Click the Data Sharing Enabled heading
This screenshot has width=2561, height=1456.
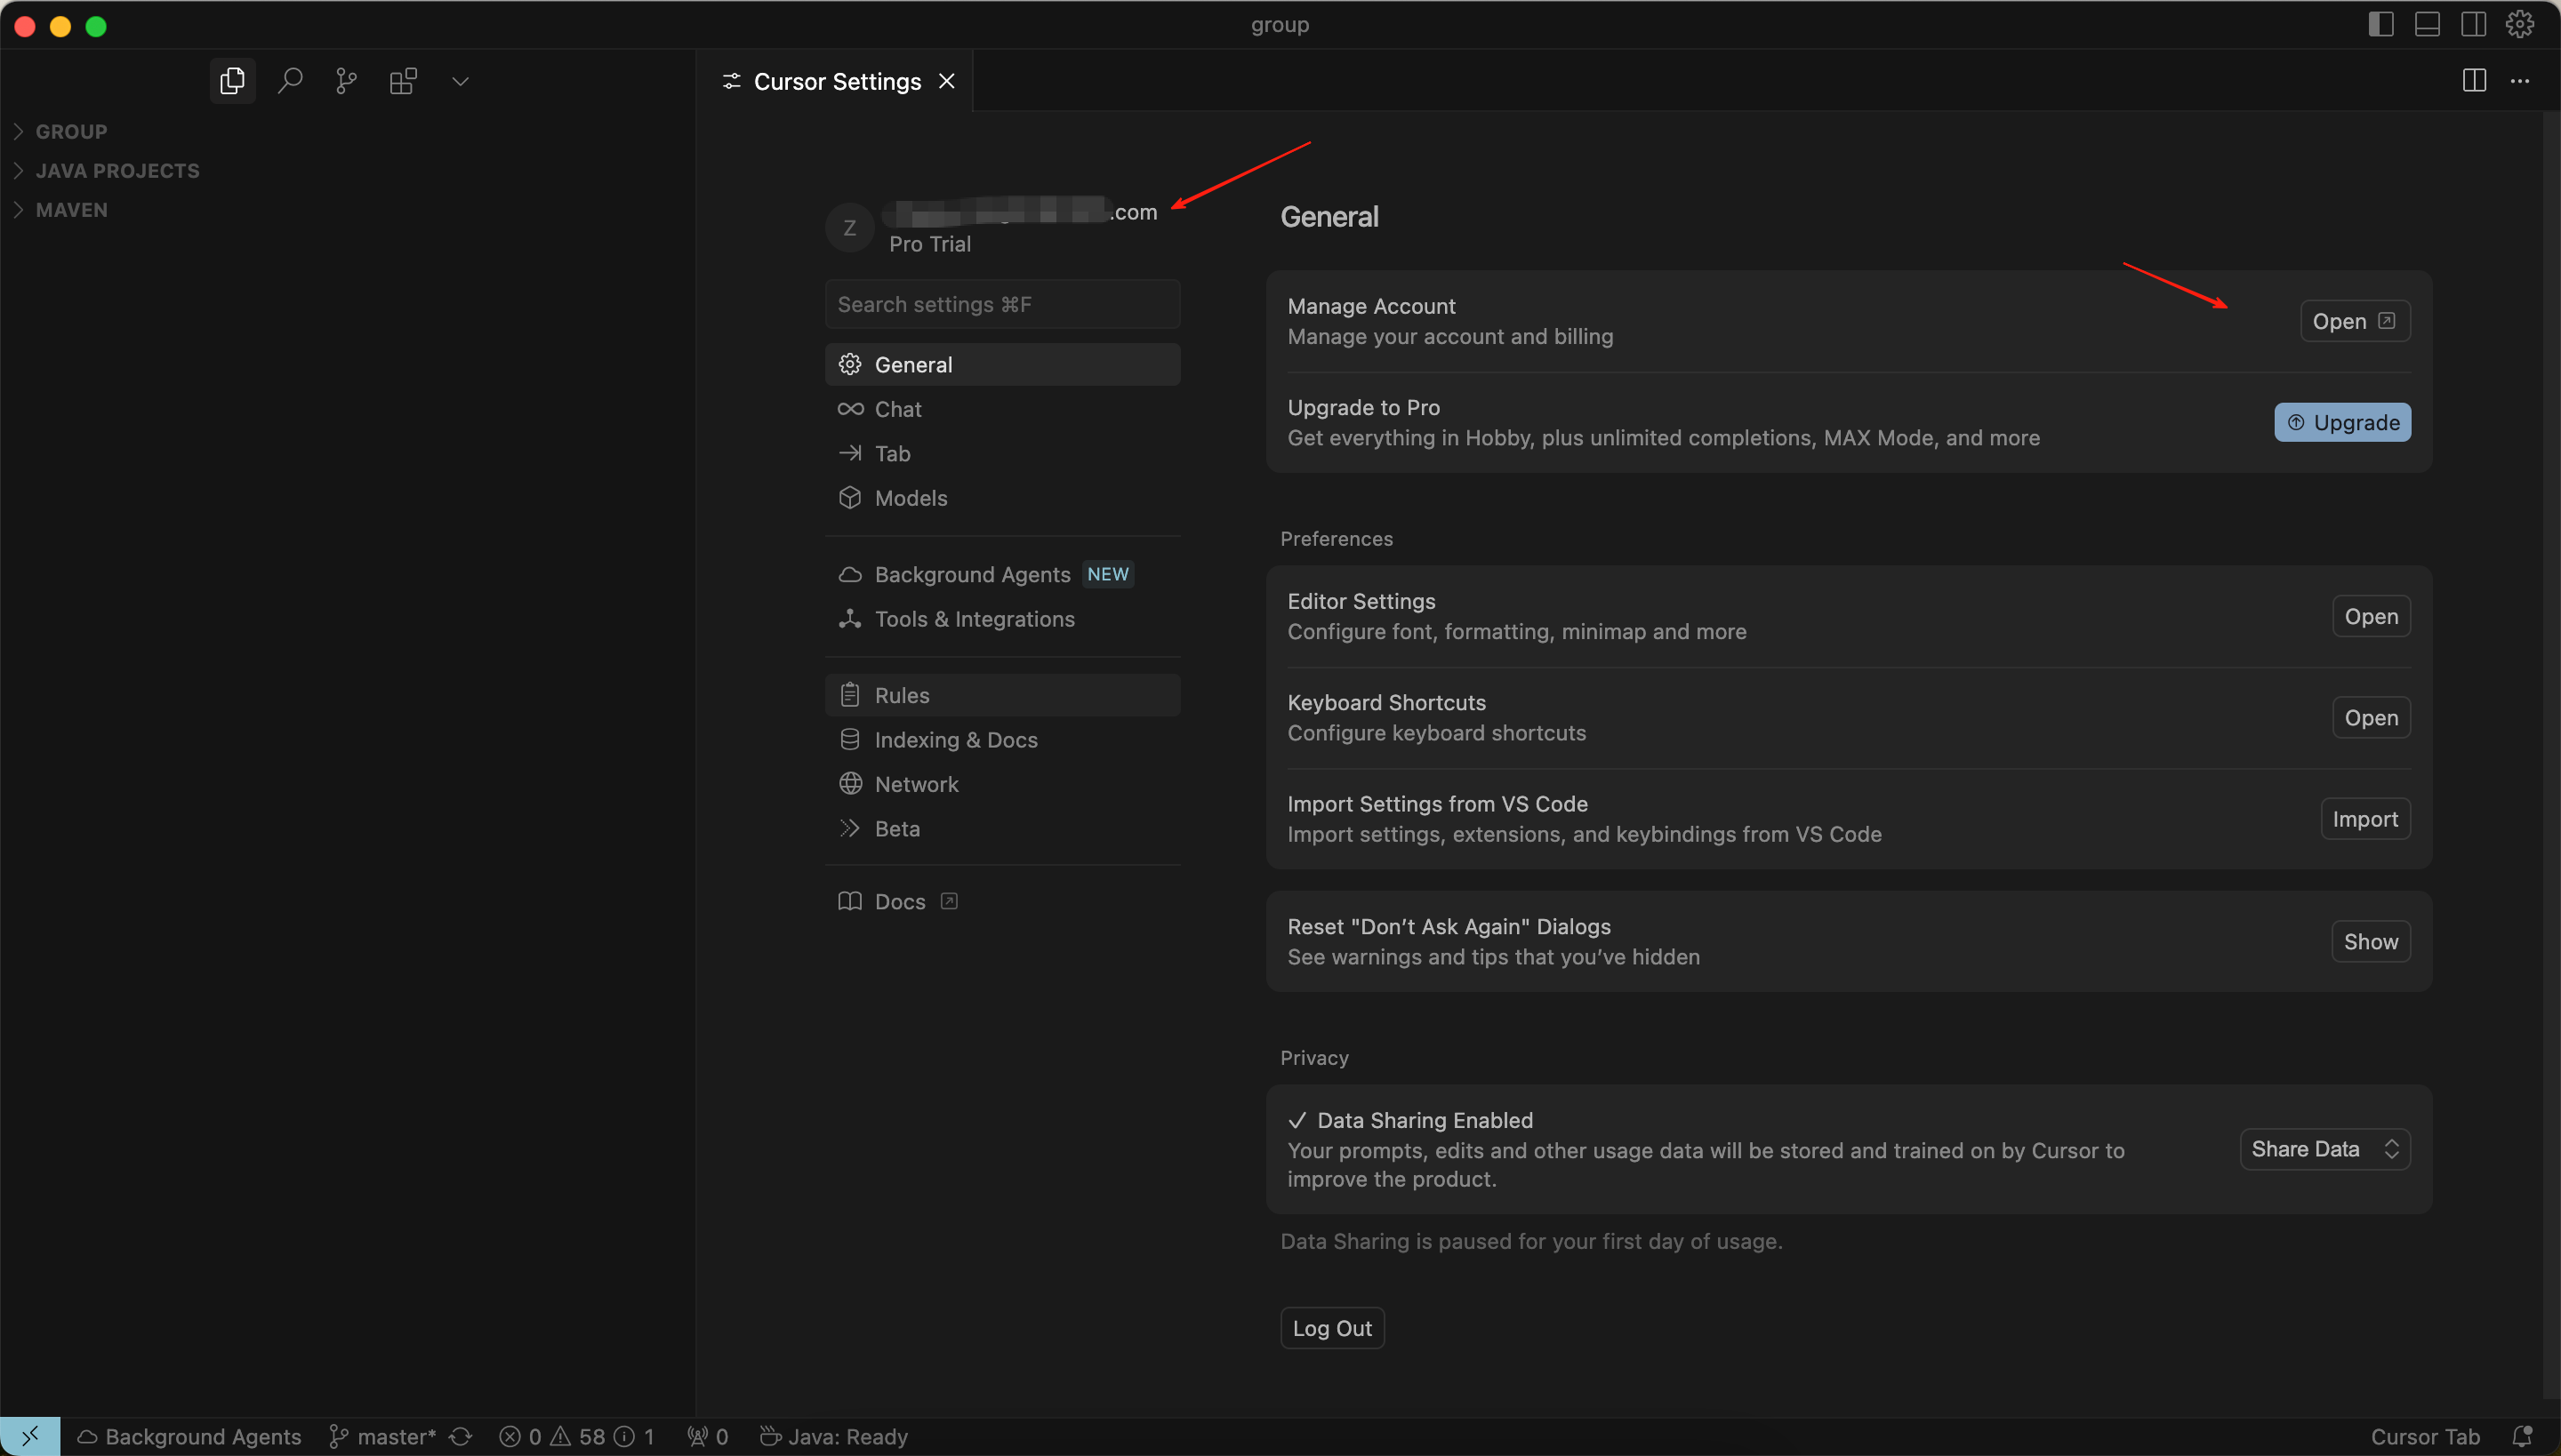tap(1425, 1120)
